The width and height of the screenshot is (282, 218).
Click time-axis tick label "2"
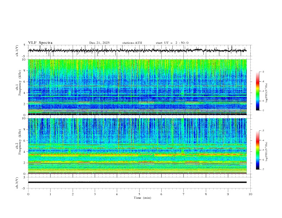[x=73, y=194]
